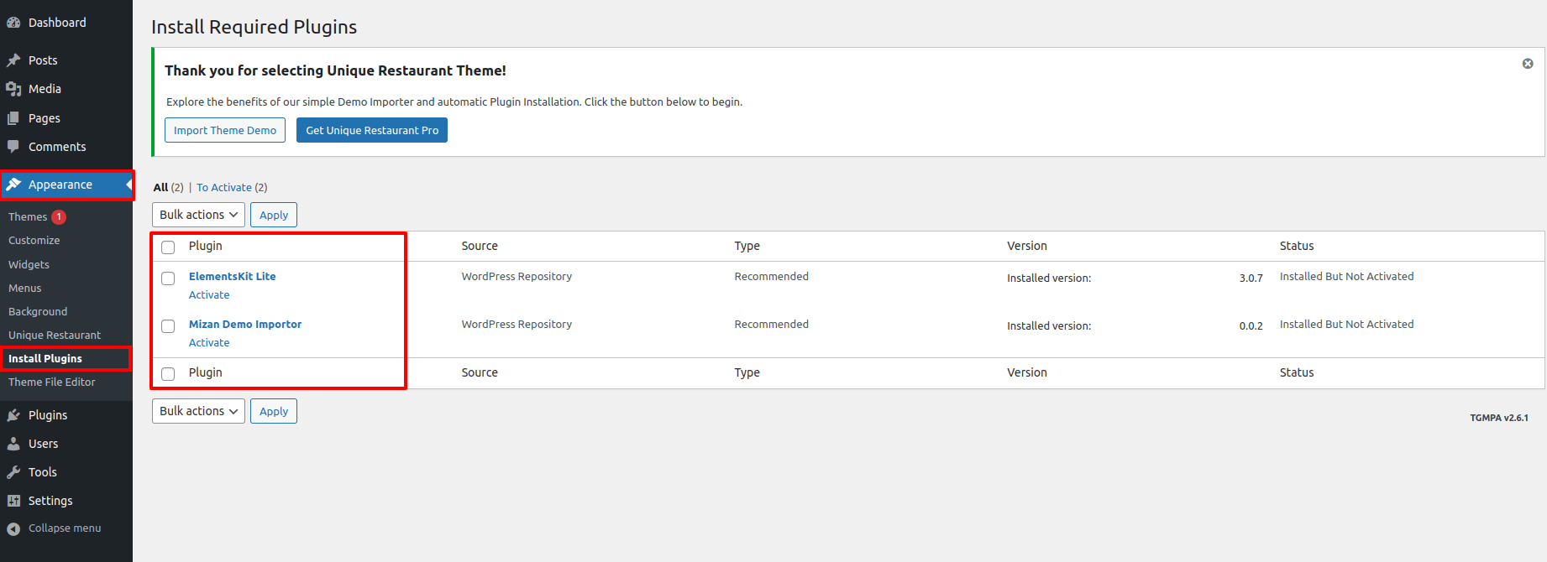Open the top Bulk actions dropdown
The height and width of the screenshot is (562, 1547).
198,215
